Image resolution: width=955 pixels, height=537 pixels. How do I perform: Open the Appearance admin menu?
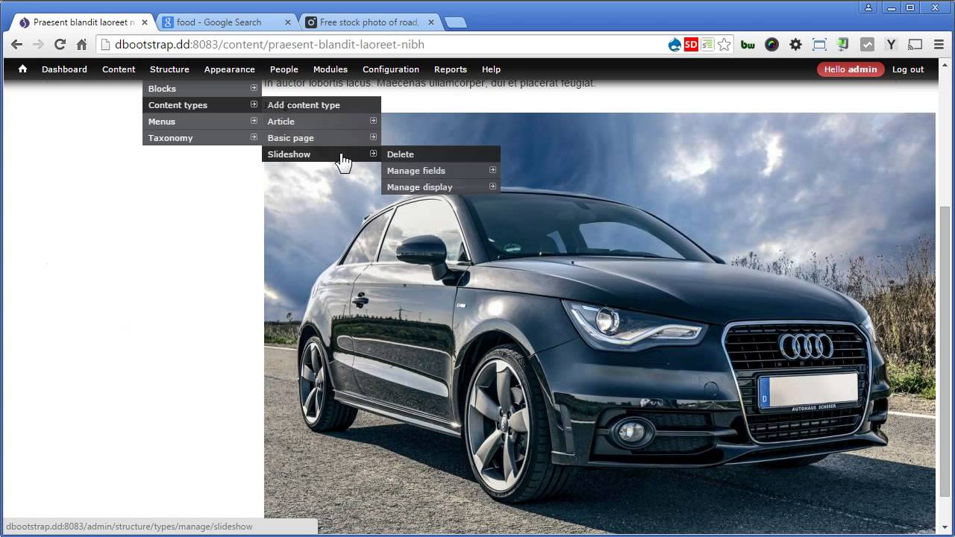pos(229,69)
